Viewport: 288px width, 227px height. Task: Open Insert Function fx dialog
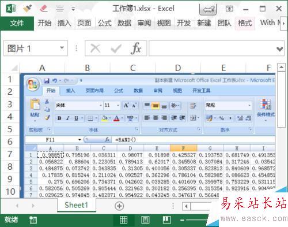point(136,48)
